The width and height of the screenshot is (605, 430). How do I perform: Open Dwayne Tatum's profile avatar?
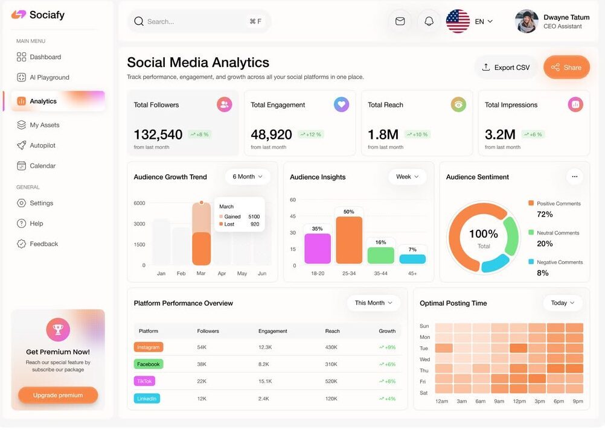point(527,21)
